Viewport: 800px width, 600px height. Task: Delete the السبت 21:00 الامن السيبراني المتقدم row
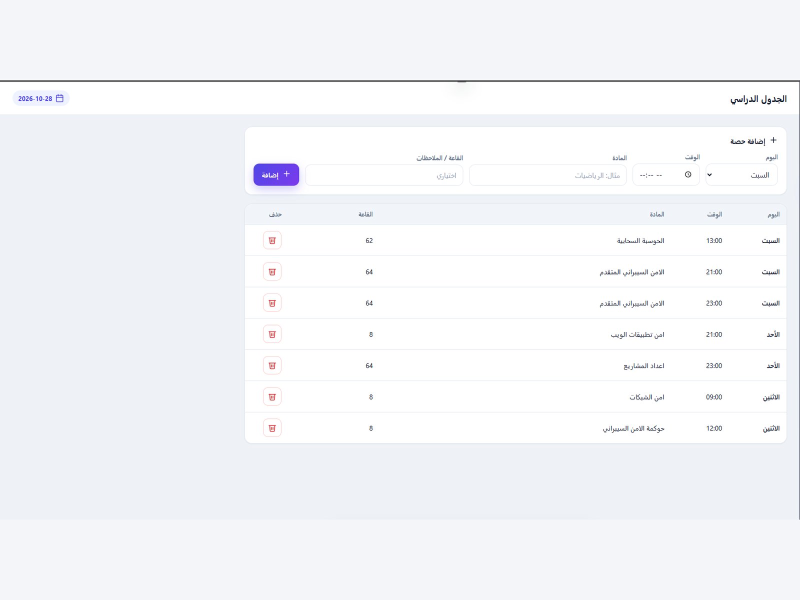pyautogui.click(x=272, y=271)
